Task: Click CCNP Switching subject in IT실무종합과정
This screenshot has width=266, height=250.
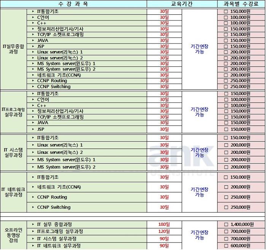Action: coord(54,87)
